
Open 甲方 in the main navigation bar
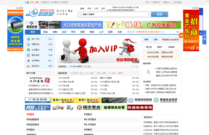[x=73, y=32]
